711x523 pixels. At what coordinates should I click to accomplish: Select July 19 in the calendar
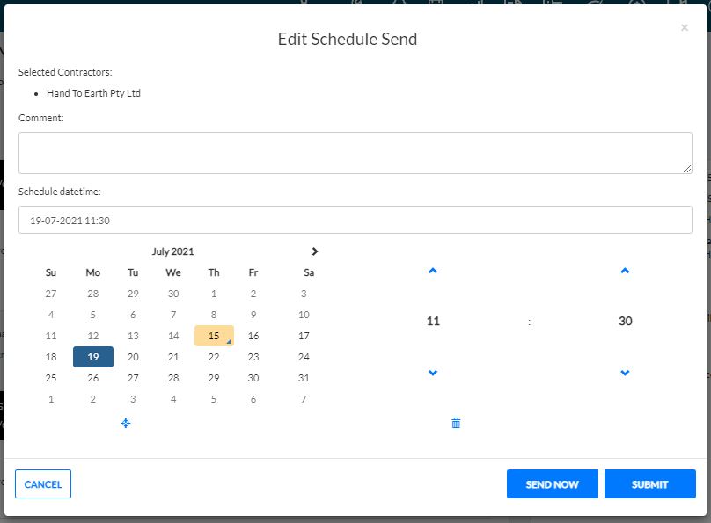click(x=93, y=357)
